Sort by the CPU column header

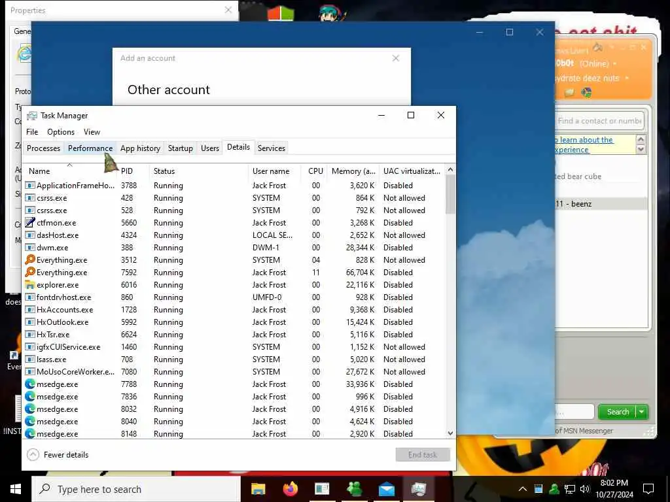315,171
